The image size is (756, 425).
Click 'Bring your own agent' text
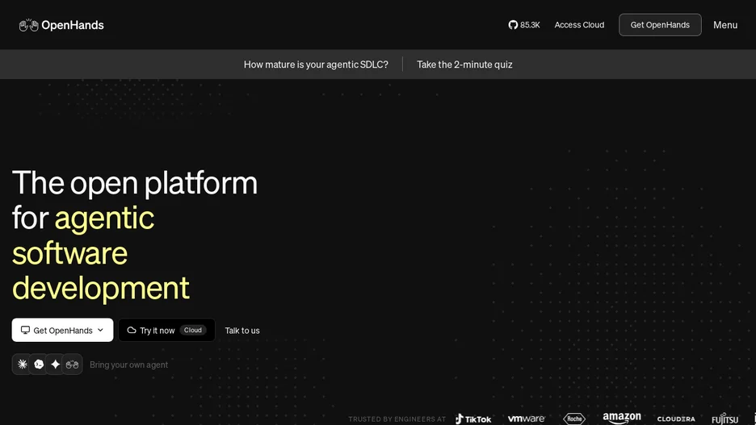[128, 365]
